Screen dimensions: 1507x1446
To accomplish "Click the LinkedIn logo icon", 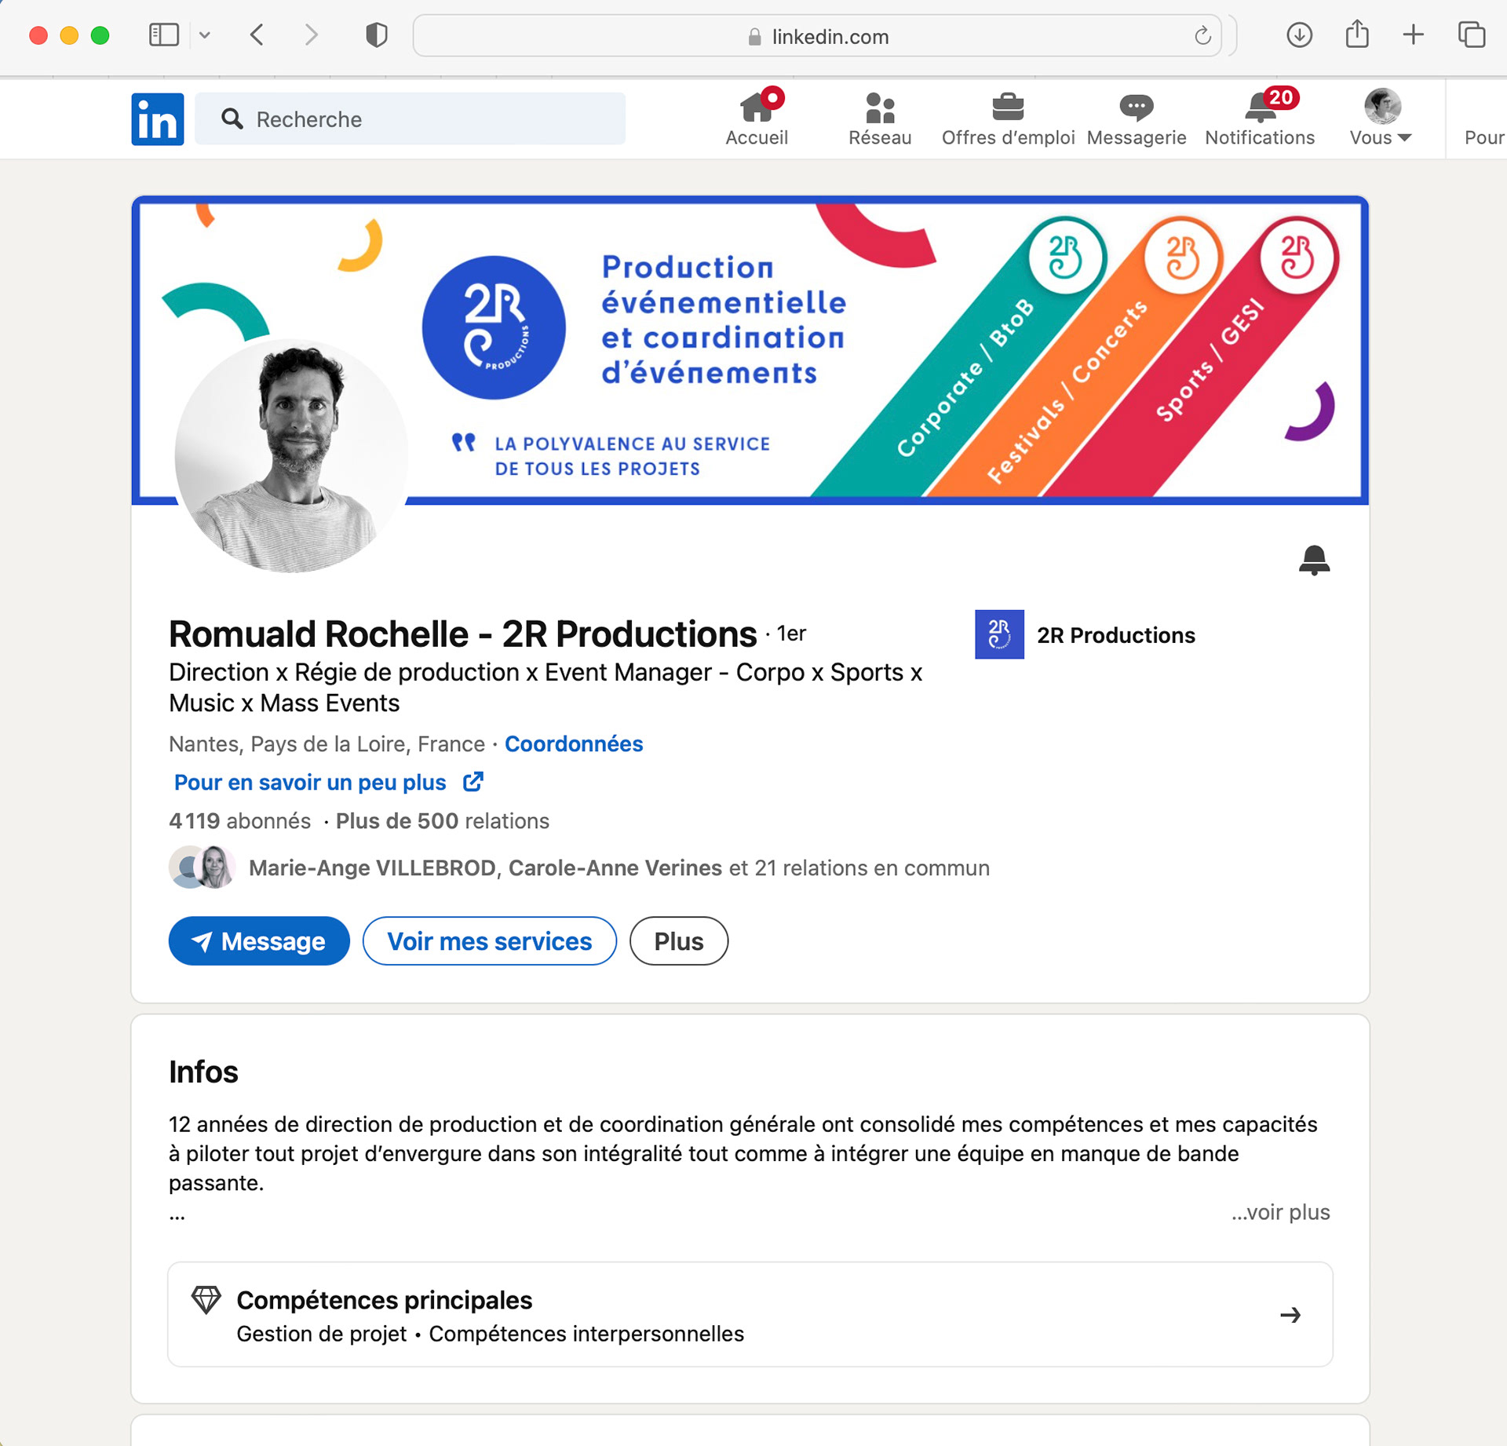I will (x=157, y=119).
